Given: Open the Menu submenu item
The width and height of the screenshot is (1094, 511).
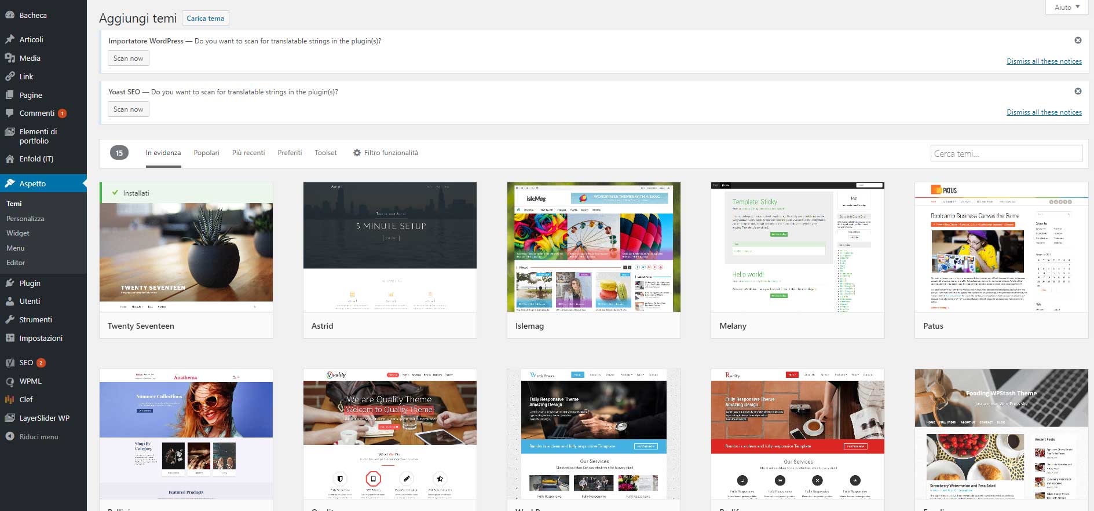Looking at the screenshot, I should [16, 248].
